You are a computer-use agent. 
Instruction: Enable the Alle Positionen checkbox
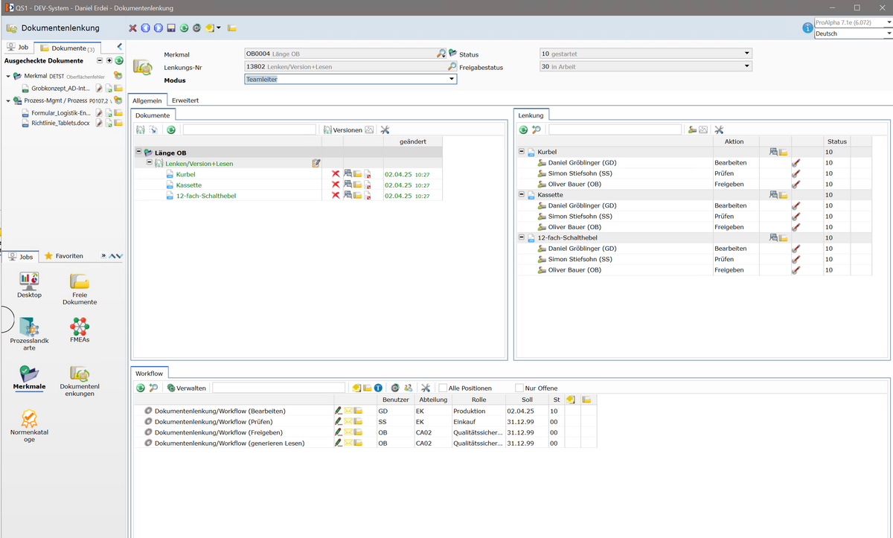pos(443,388)
